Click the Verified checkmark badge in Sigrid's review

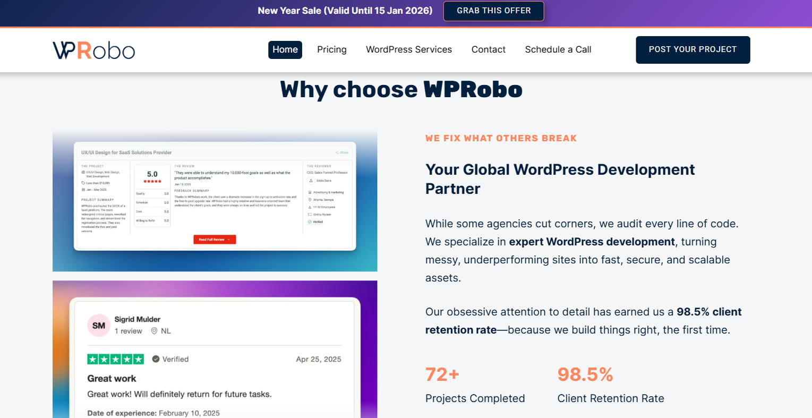156,359
